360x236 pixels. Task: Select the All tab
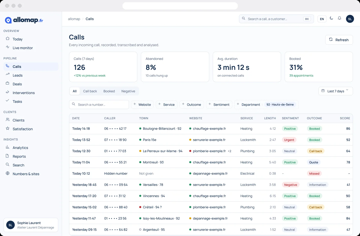[74, 91]
